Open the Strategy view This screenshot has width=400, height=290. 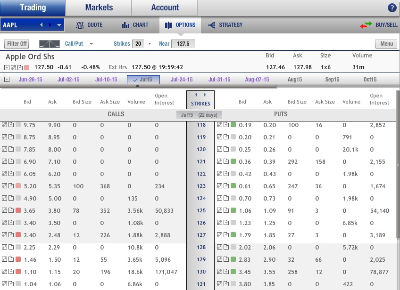(x=225, y=25)
